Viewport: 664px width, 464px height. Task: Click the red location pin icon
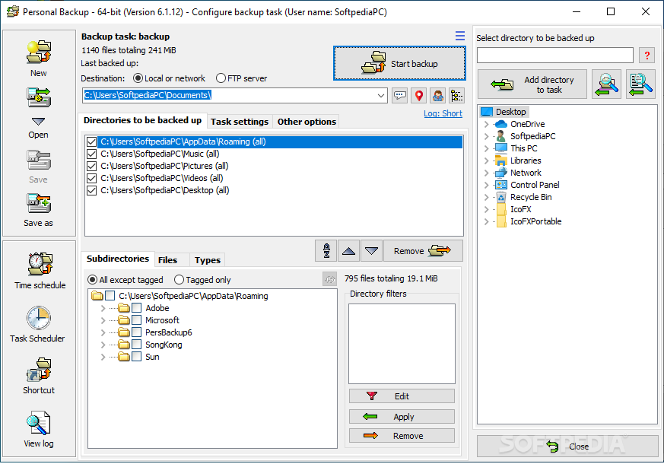click(x=419, y=96)
